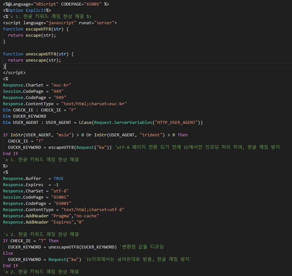Image resolution: width=292 pixels, height=276 pixels.
Task: Click Response.CodePage = "949" line
Action: (35, 98)
